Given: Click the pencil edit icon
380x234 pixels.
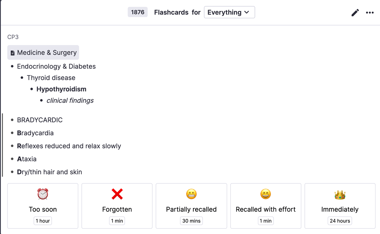Looking at the screenshot, I should (355, 13).
